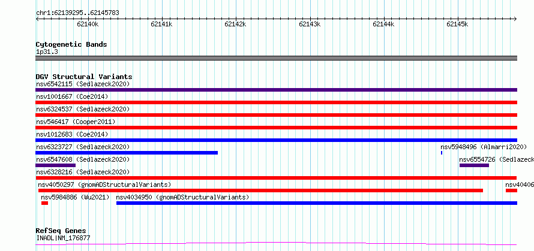Click the magenta INADL gene line
The width and height of the screenshot is (534, 251).
click(276, 244)
